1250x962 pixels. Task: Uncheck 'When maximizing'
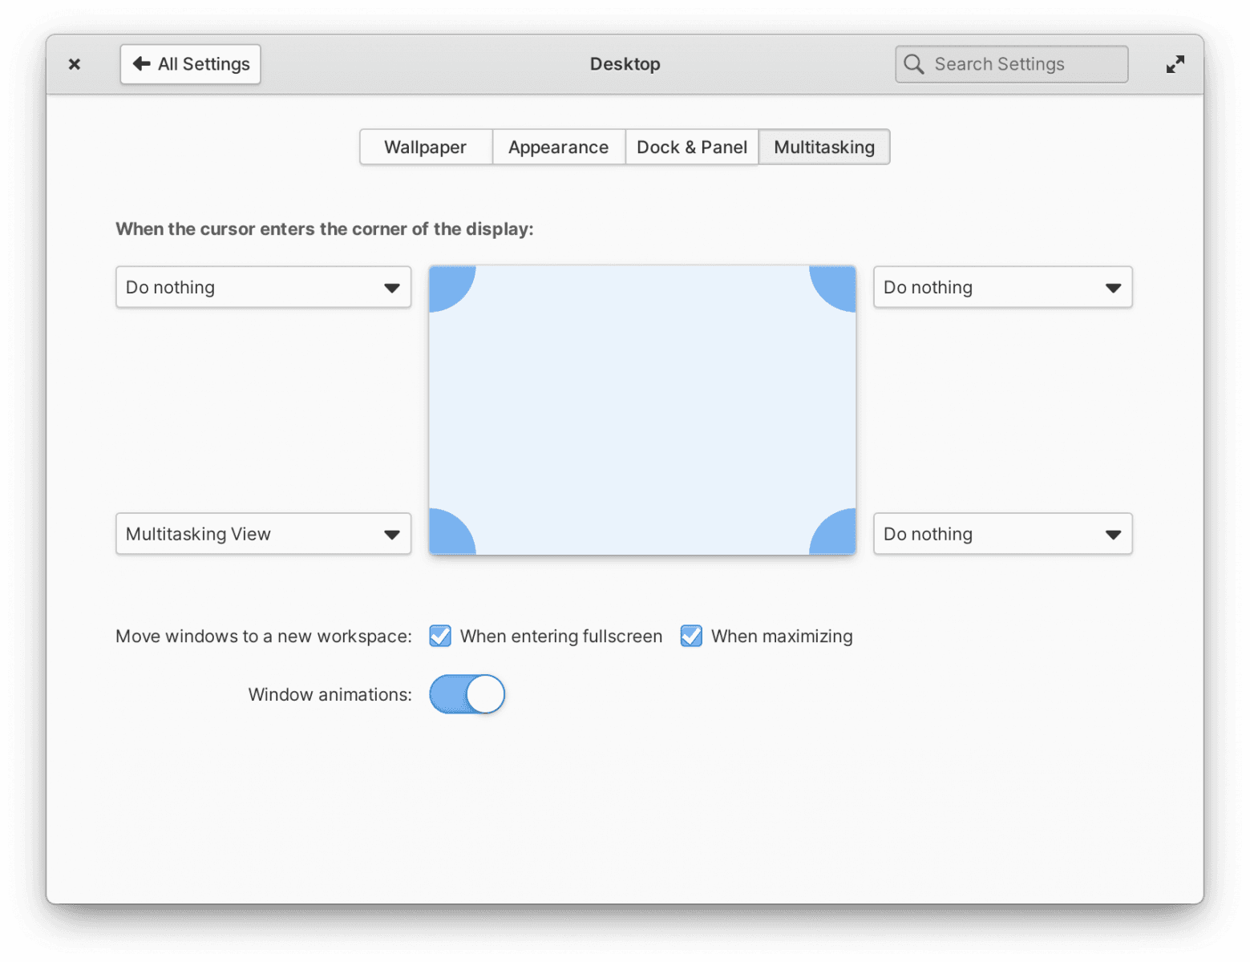690,636
